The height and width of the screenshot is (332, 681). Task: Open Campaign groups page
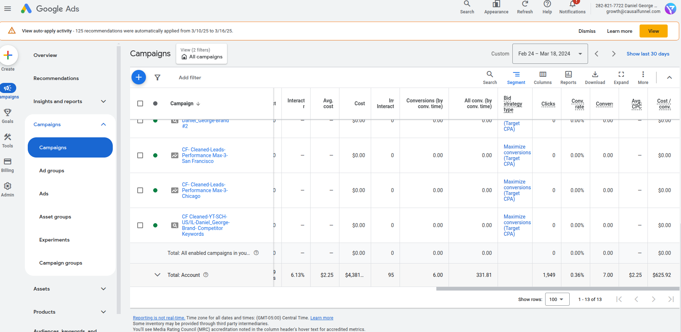(61, 263)
